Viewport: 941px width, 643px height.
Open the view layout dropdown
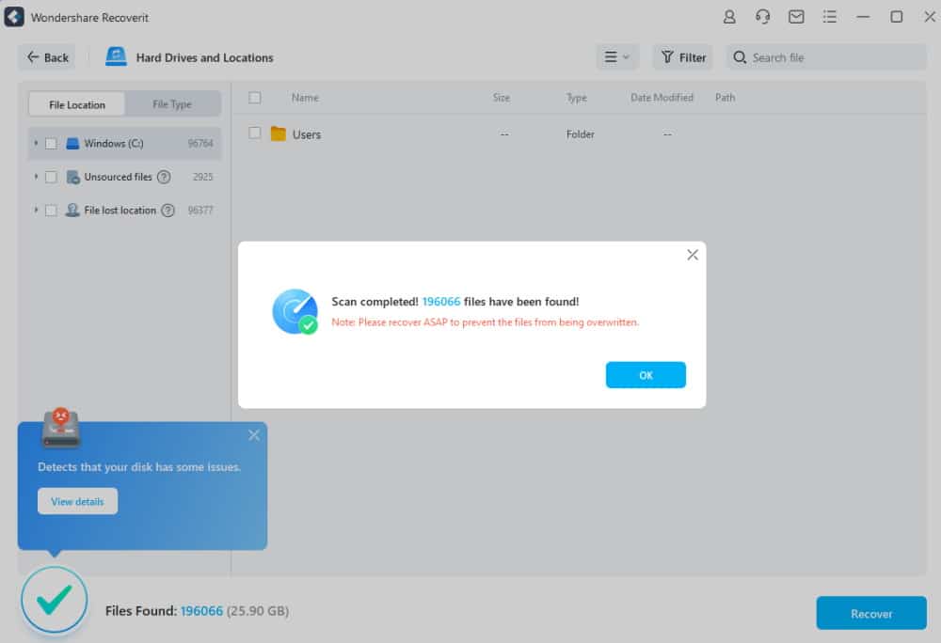click(x=617, y=57)
